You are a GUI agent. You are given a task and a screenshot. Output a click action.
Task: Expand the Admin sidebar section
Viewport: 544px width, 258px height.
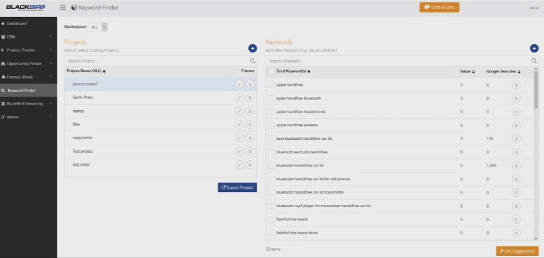pyautogui.click(x=29, y=117)
